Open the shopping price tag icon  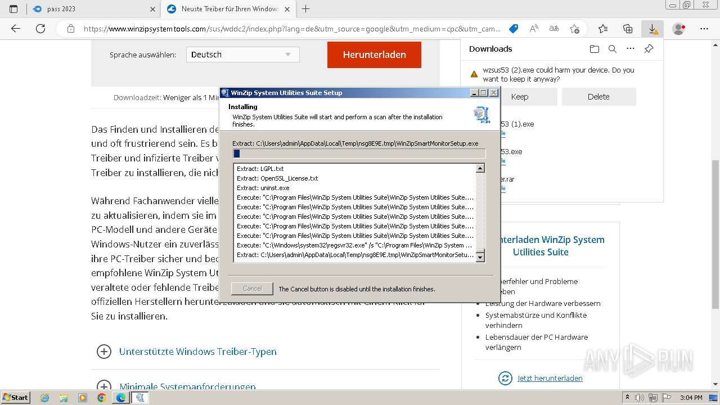(513, 29)
